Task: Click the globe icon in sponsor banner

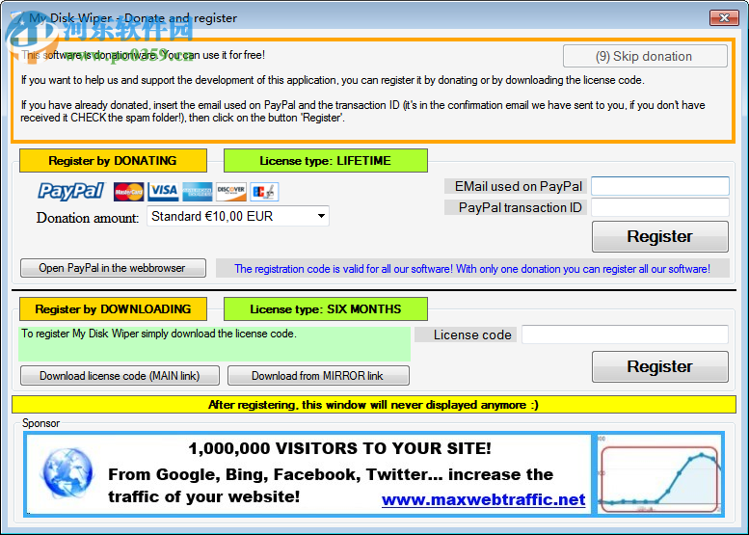Action: [67, 473]
